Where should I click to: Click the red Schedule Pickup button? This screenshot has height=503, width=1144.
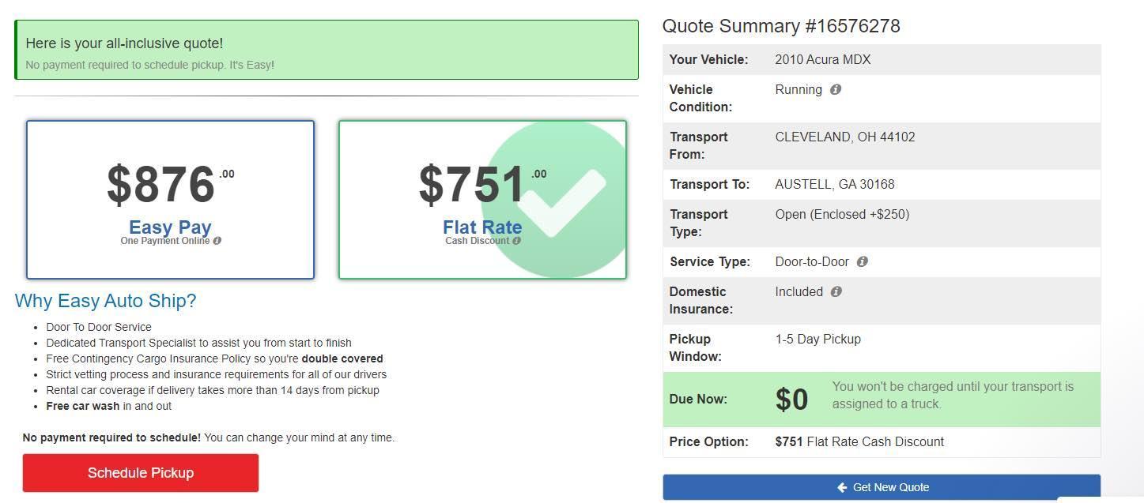tap(141, 473)
